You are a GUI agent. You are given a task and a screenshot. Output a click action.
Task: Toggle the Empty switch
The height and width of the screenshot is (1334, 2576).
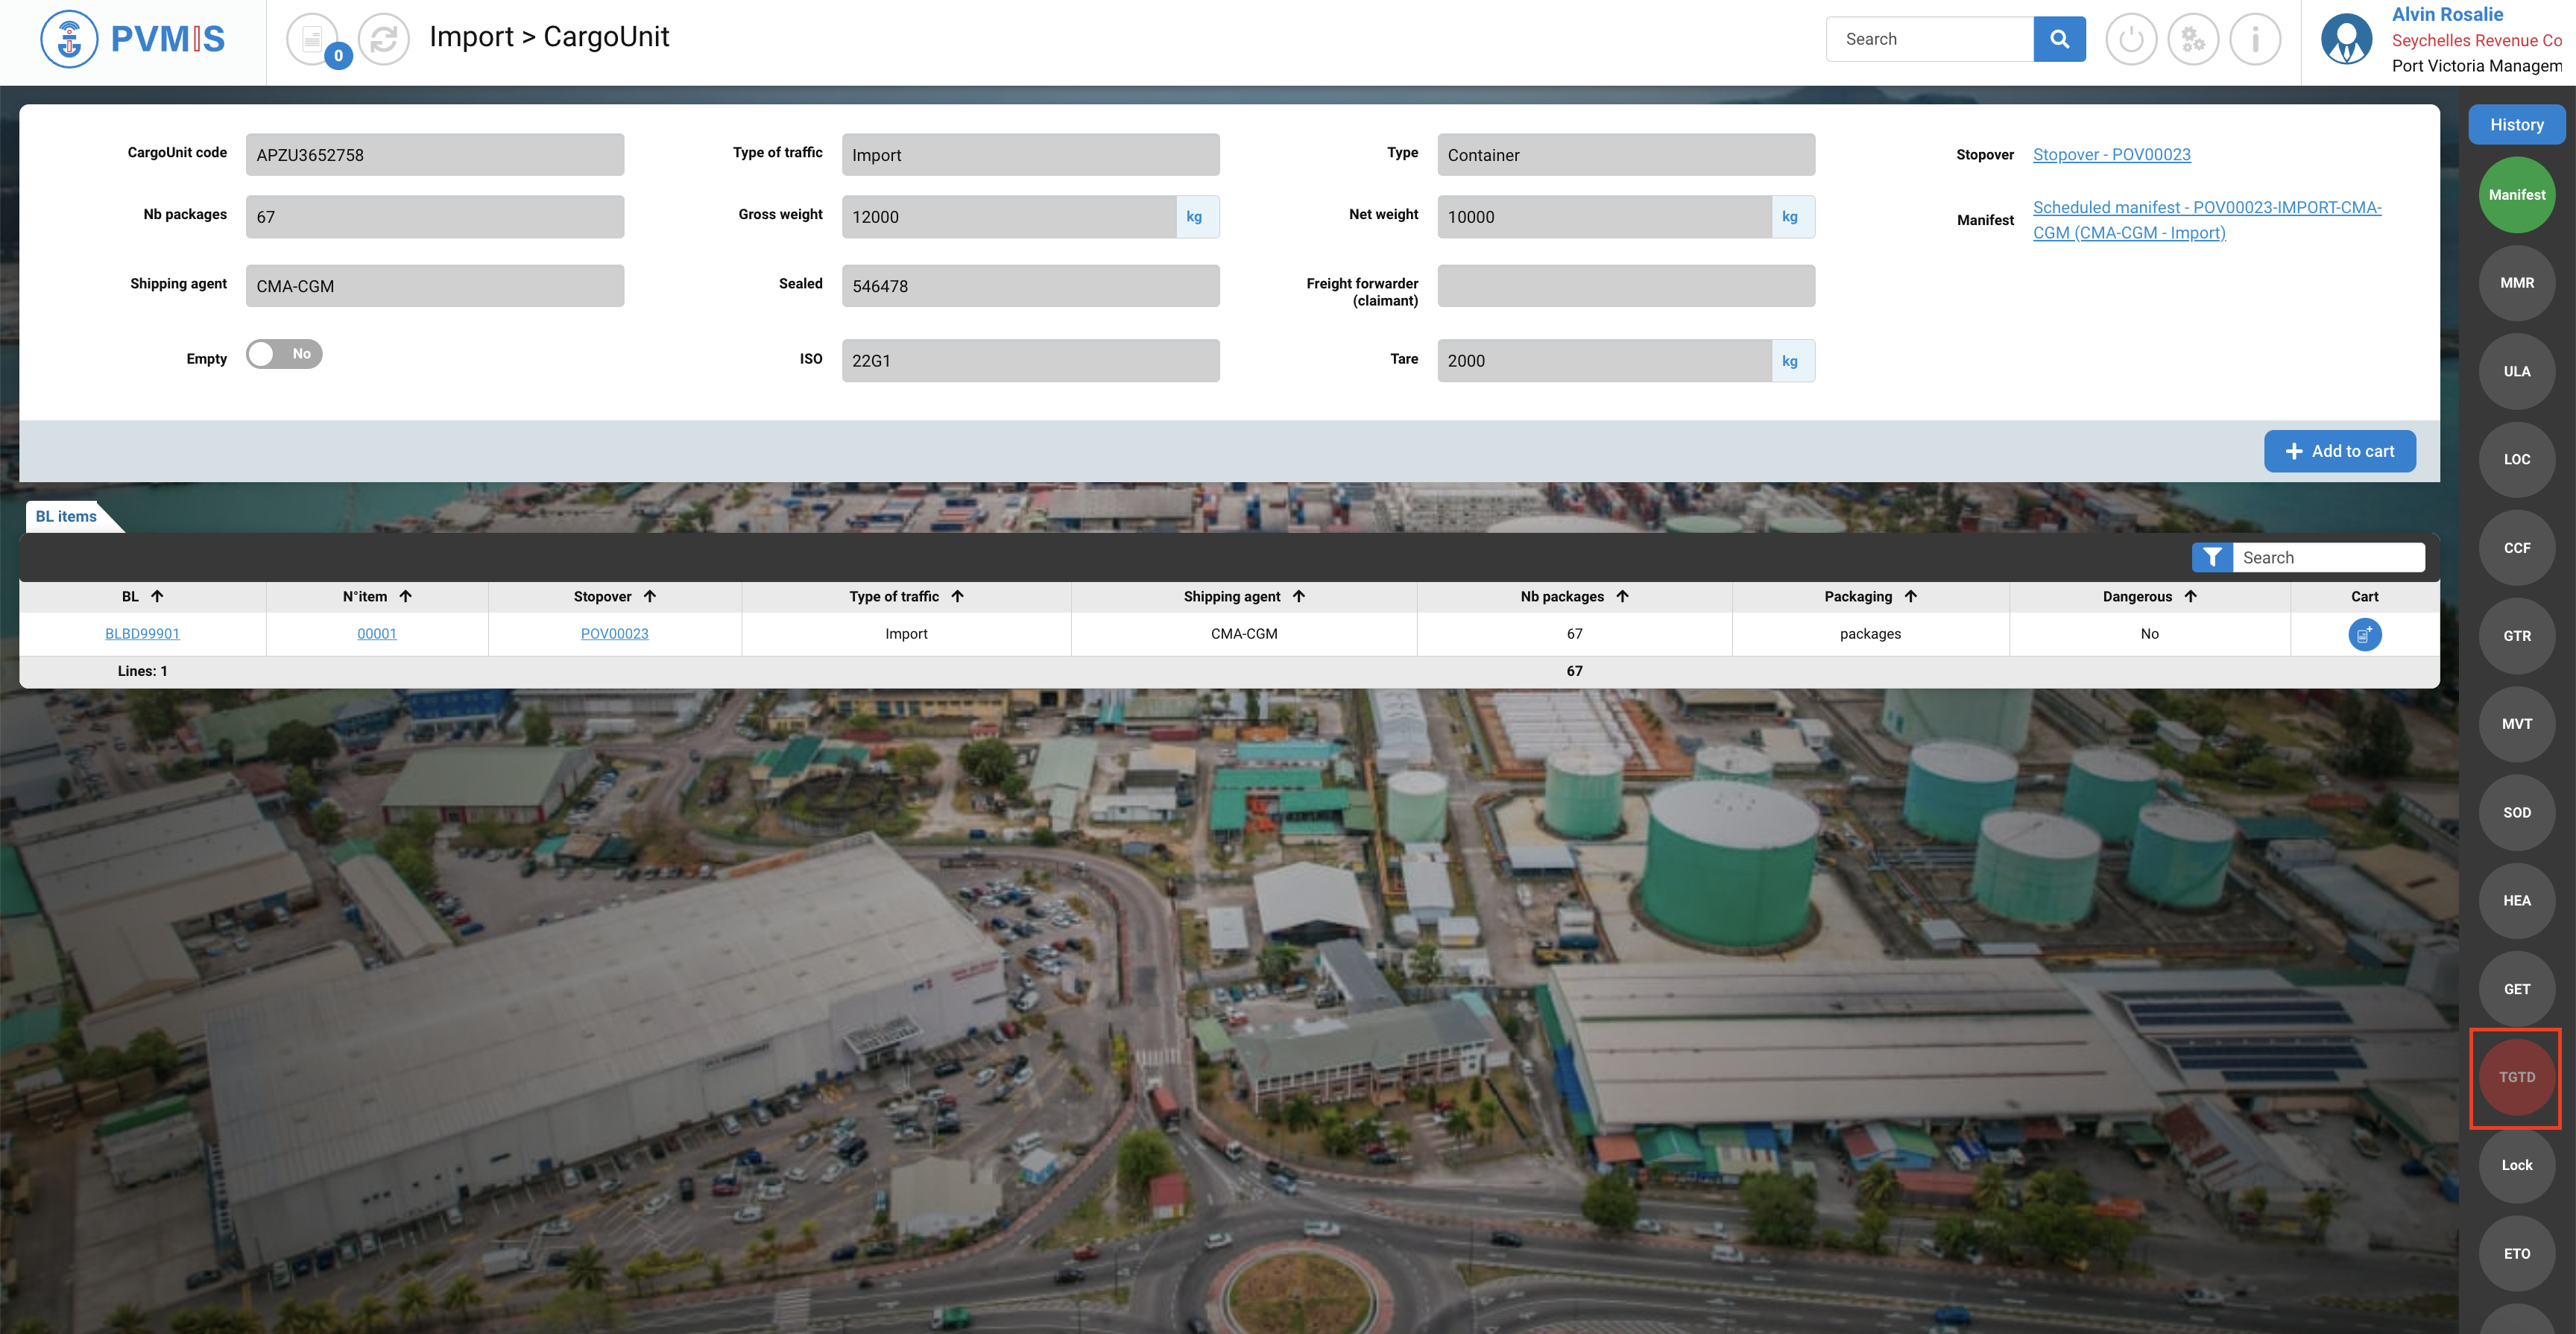click(x=284, y=354)
